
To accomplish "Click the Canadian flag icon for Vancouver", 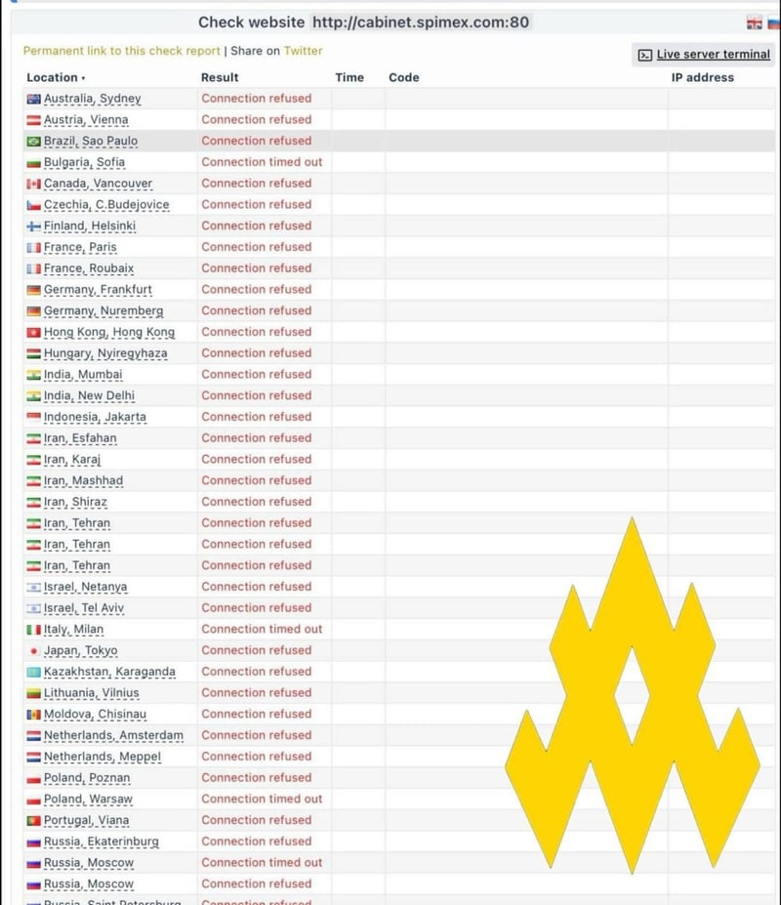I will (34, 184).
